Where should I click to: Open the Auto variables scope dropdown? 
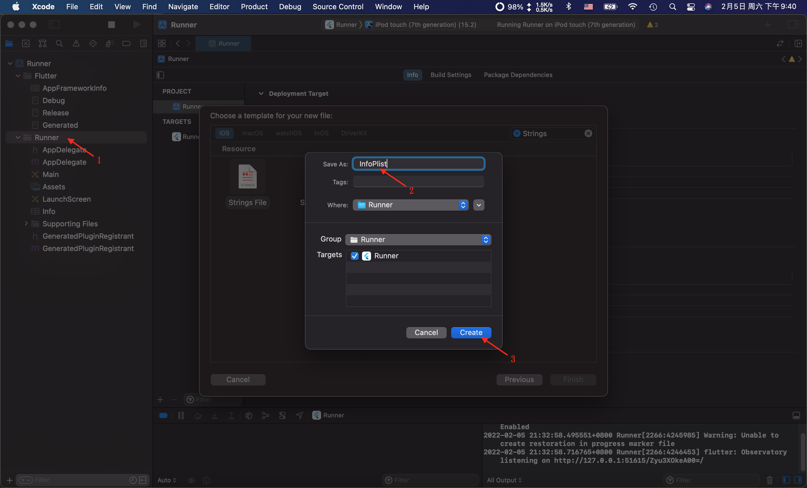pyautogui.click(x=167, y=480)
